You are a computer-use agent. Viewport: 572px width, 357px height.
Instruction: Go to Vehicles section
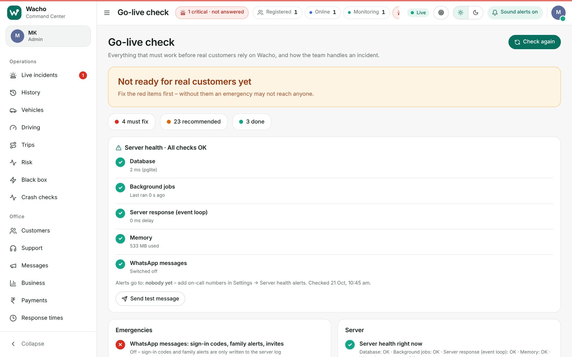coord(48,110)
